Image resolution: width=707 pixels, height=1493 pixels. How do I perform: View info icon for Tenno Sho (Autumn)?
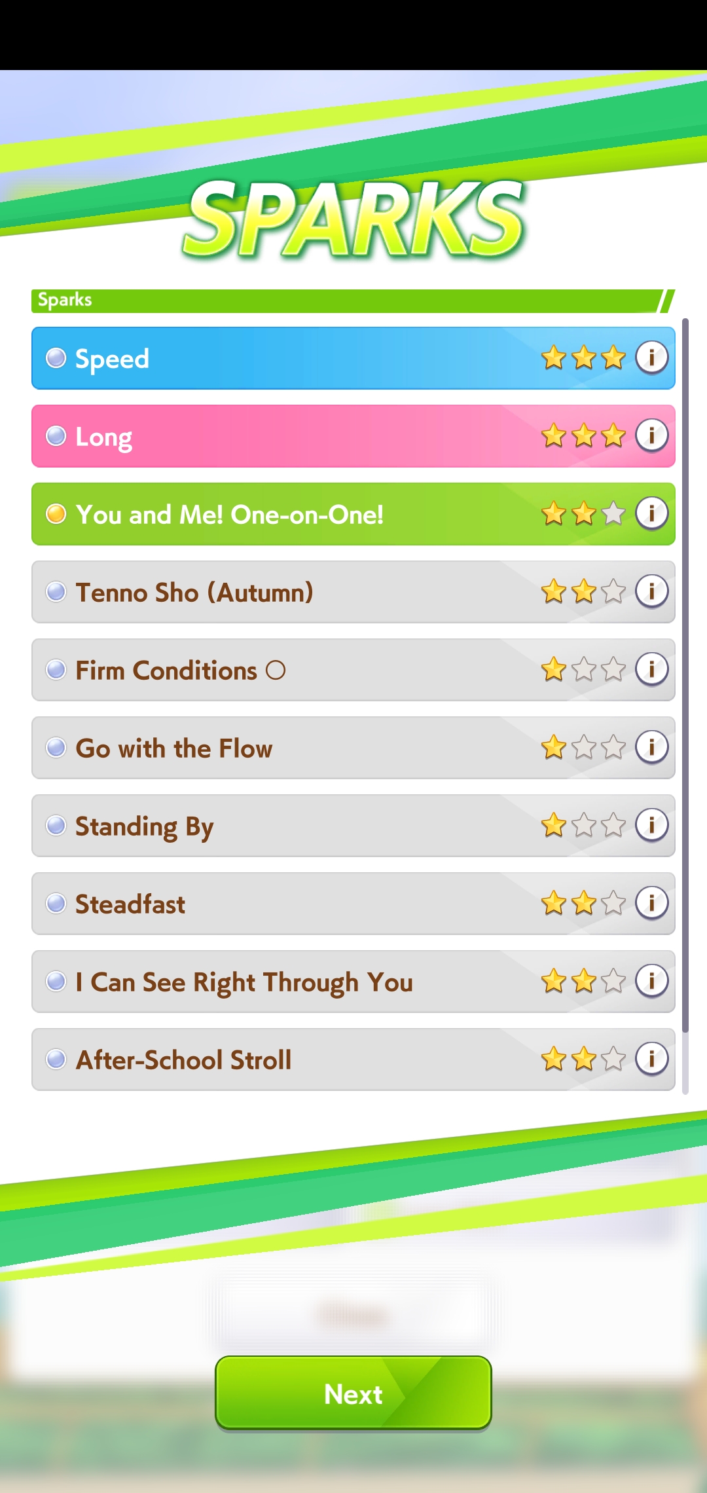click(x=651, y=591)
